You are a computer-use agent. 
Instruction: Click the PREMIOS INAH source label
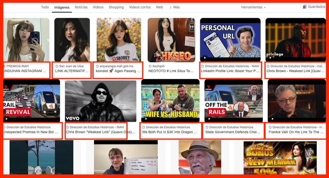click(17, 66)
